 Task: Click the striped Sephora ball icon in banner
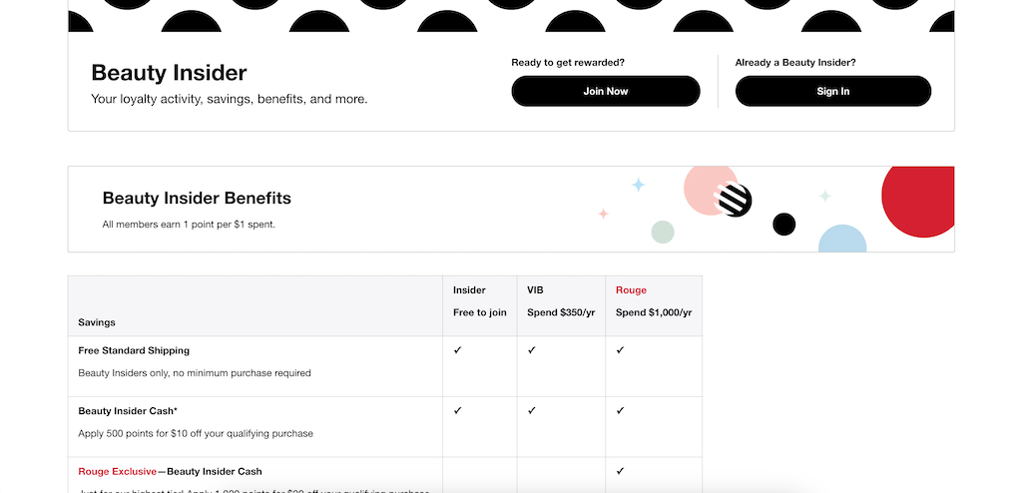click(733, 200)
